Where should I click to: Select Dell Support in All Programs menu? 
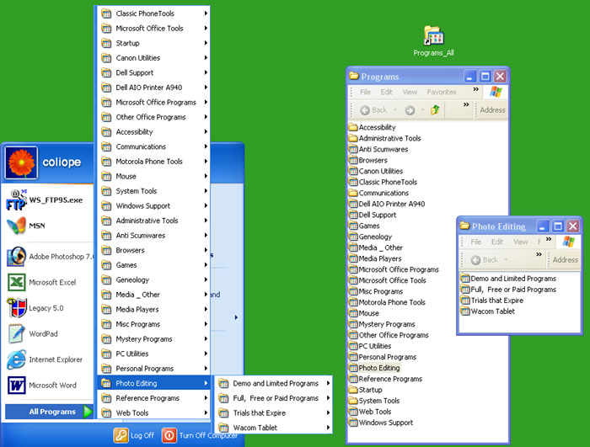point(153,72)
